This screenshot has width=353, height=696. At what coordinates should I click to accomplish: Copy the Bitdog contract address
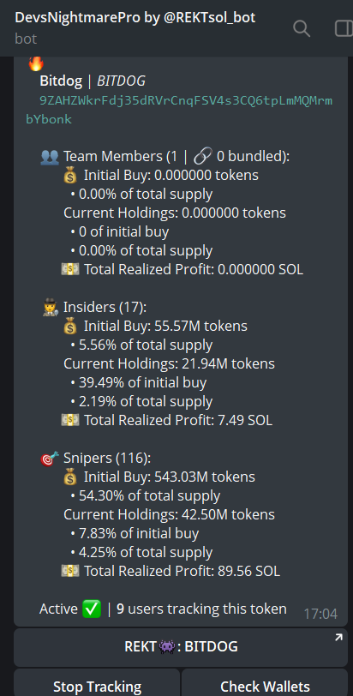(179, 110)
